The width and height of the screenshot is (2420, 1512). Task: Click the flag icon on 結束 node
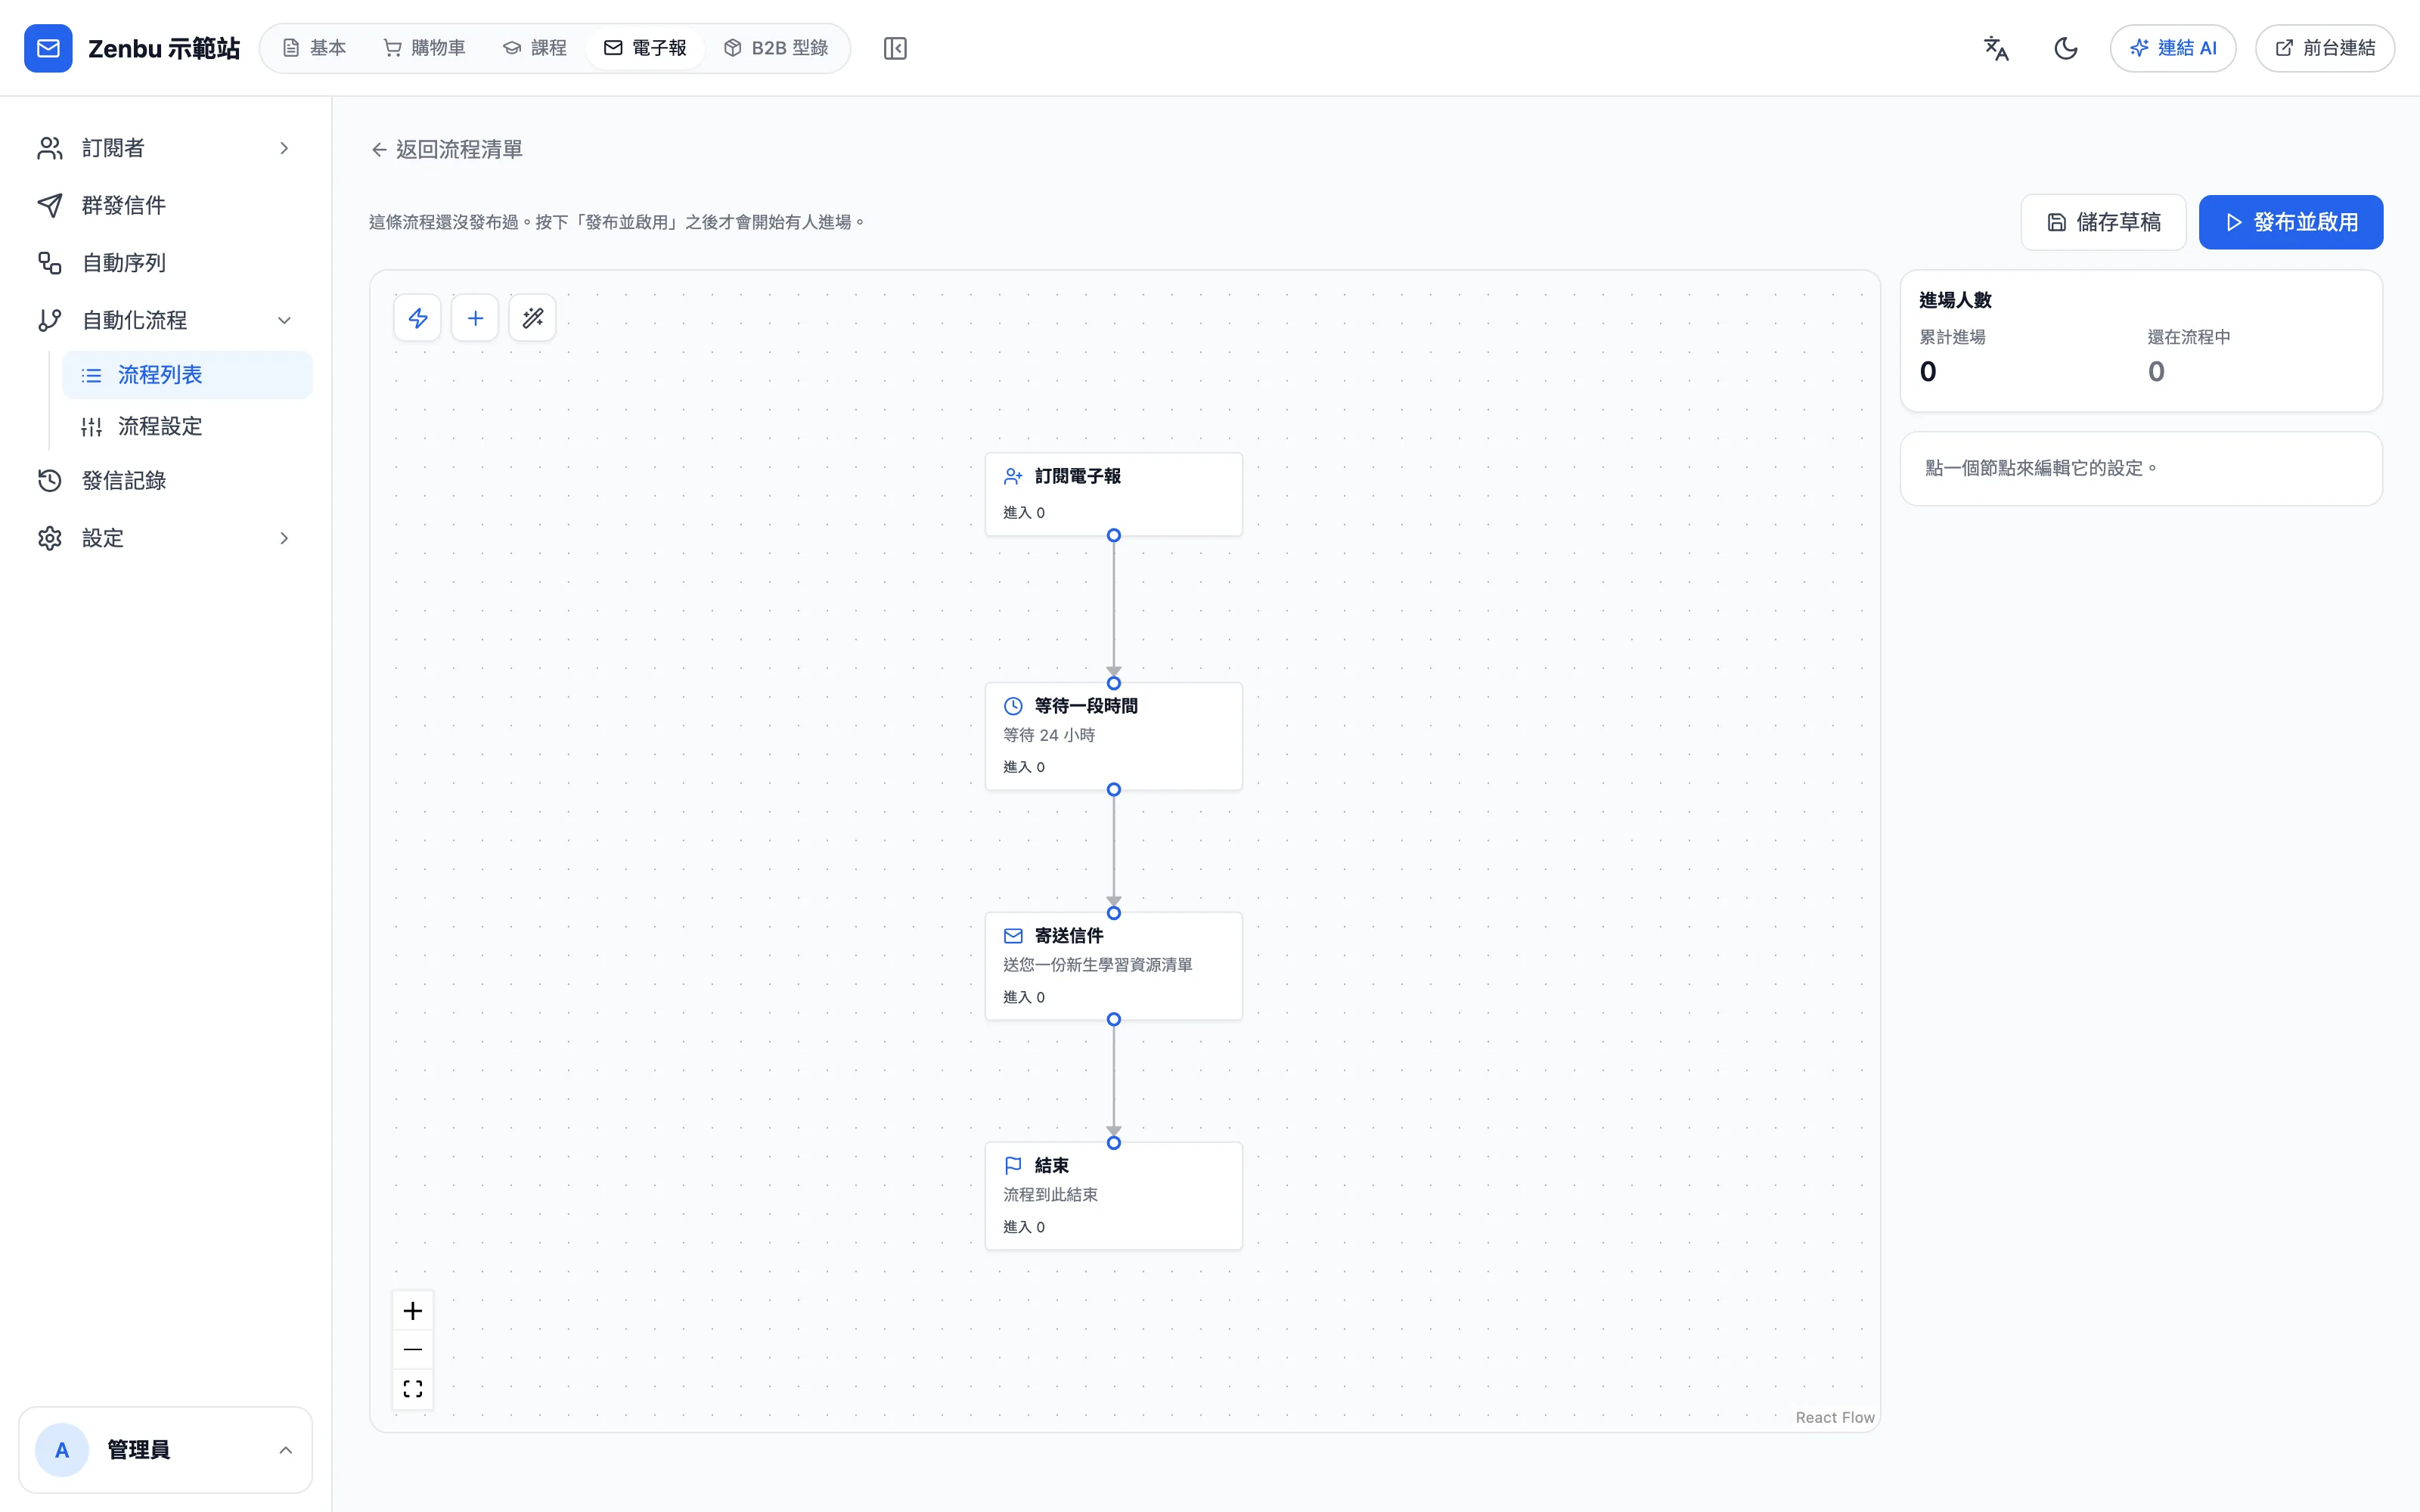tap(1013, 1165)
